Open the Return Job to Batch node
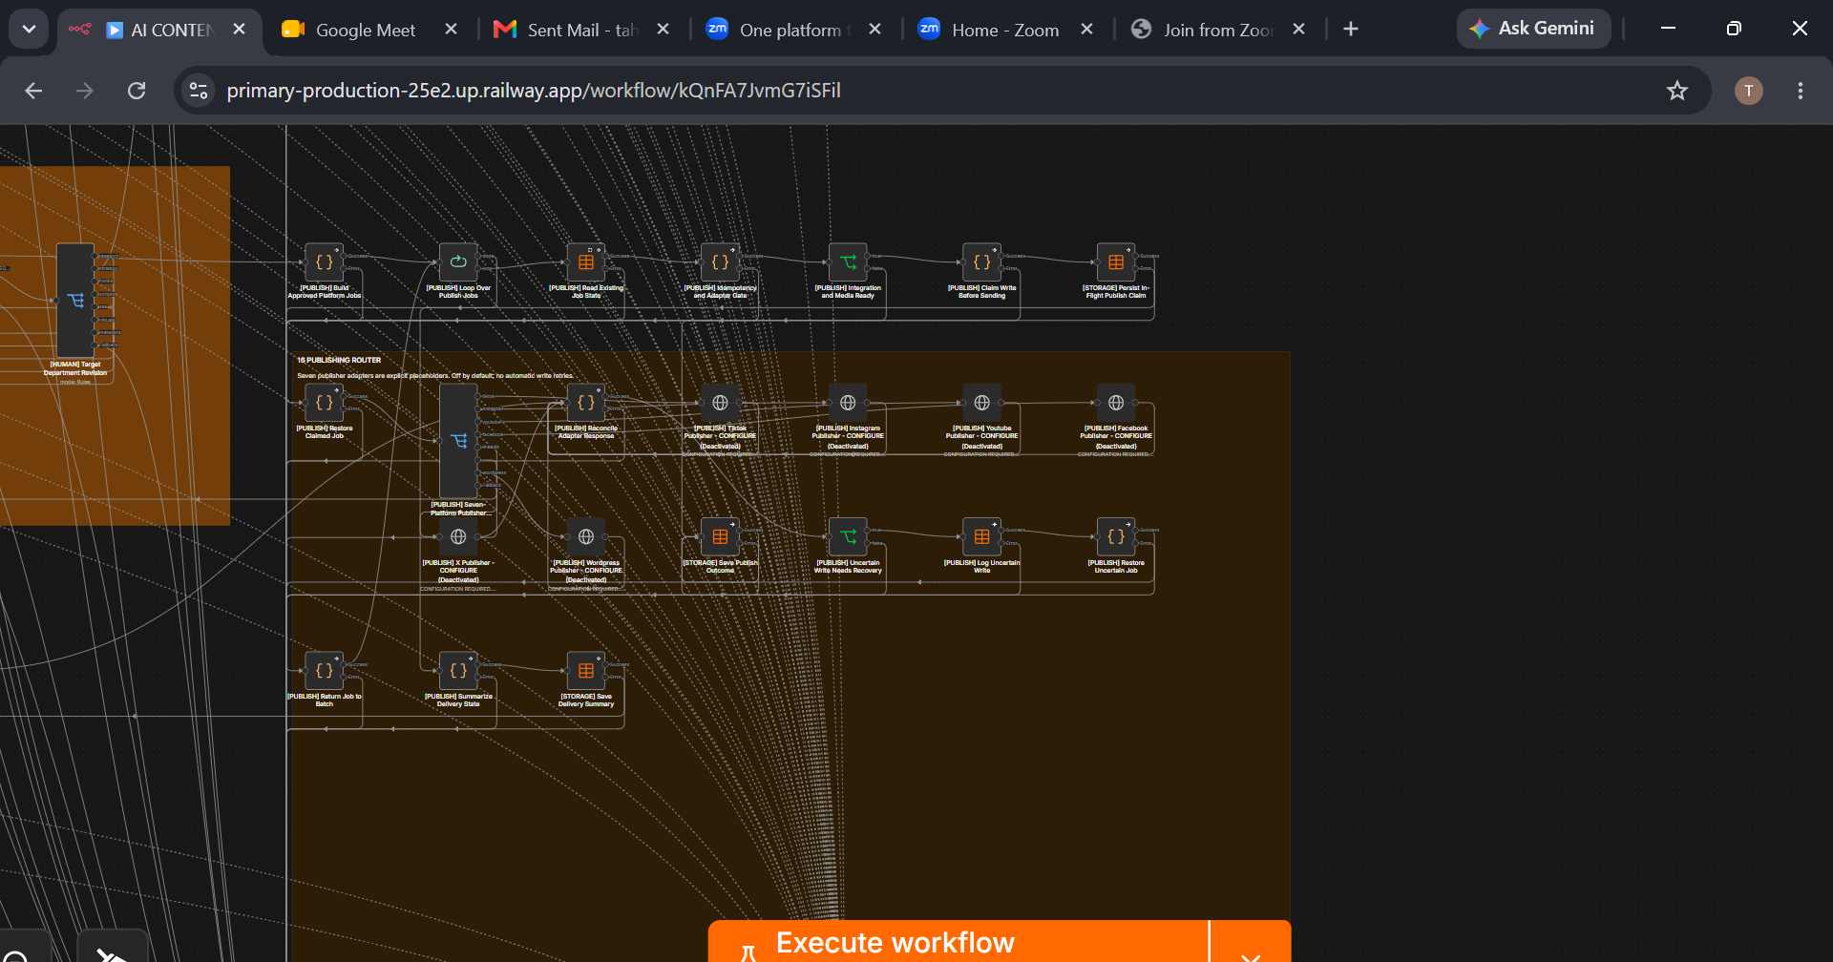Viewport: 1833px width, 962px height. (x=324, y=671)
